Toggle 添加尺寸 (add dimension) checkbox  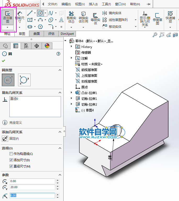tap(11, 160)
